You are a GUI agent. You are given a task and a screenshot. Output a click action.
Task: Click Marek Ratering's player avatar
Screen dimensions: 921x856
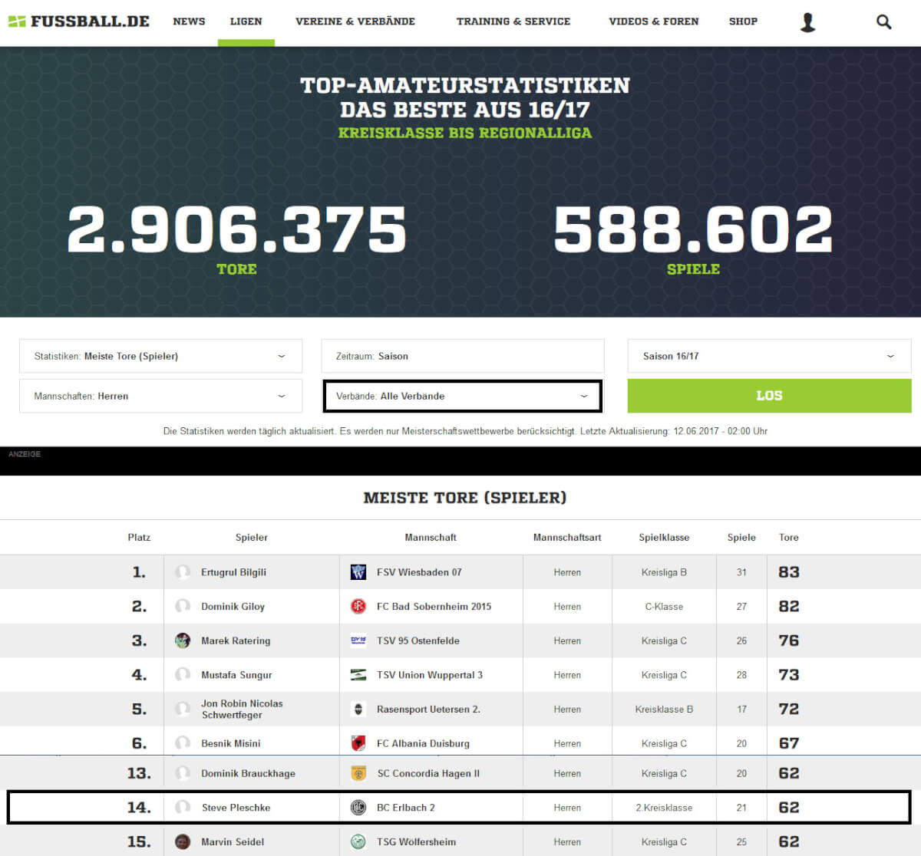pyautogui.click(x=183, y=640)
